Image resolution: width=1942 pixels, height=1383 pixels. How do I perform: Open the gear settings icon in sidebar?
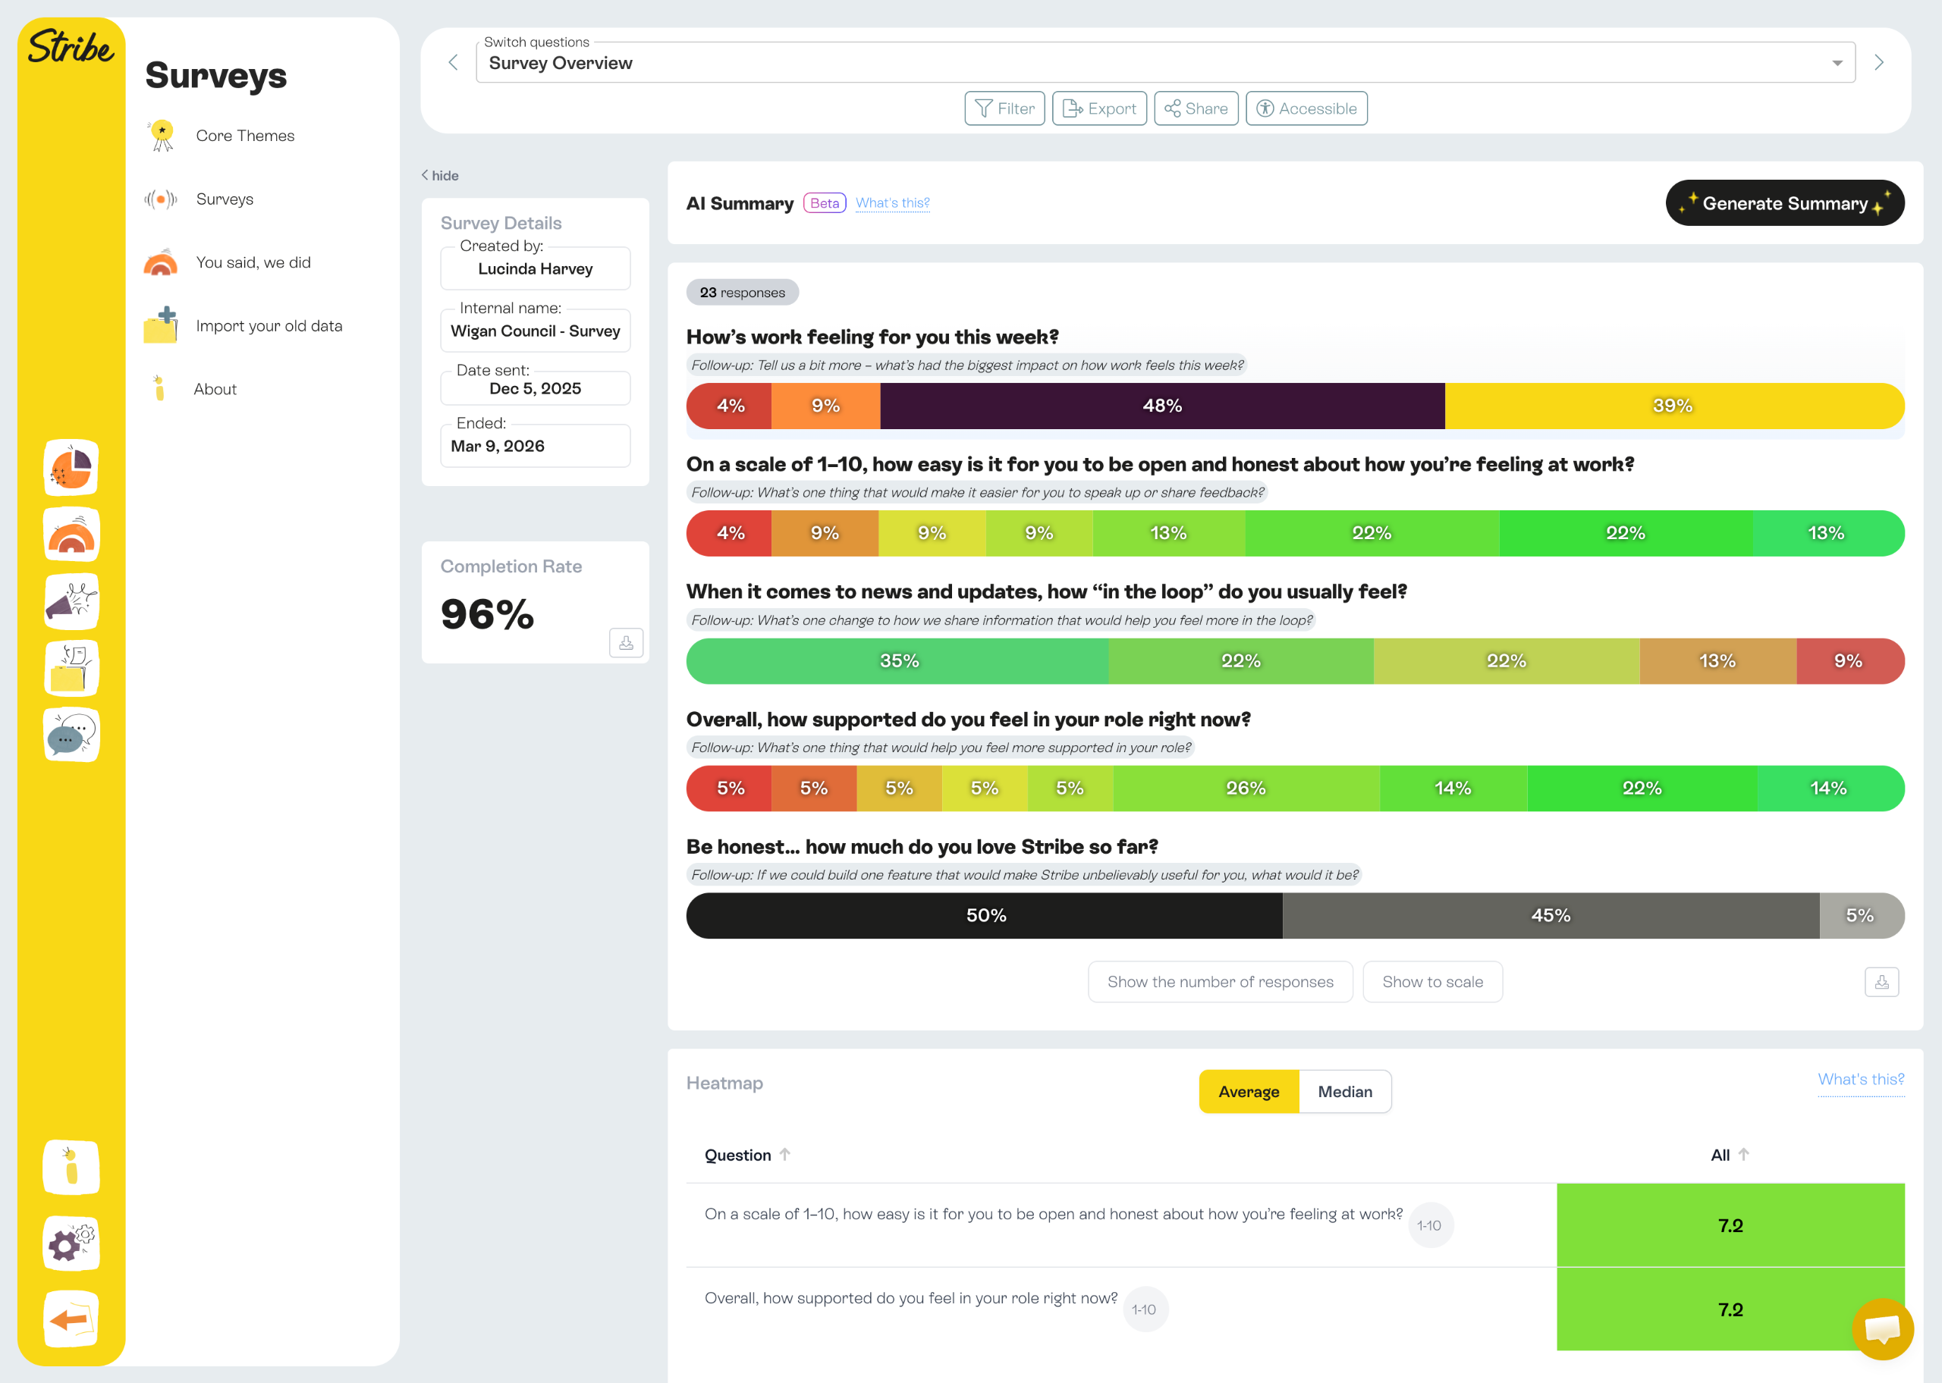click(x=71, y=1243)
